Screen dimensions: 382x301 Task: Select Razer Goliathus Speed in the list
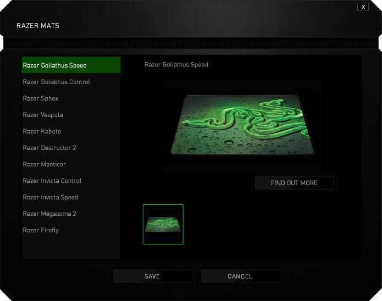coord(71,65)
